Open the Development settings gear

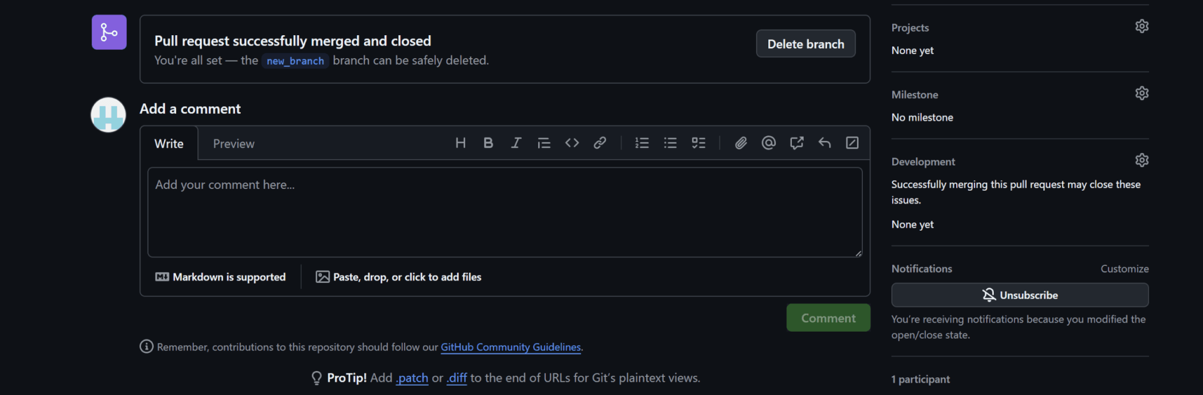pyautogui.click(x=1141, y=160)
